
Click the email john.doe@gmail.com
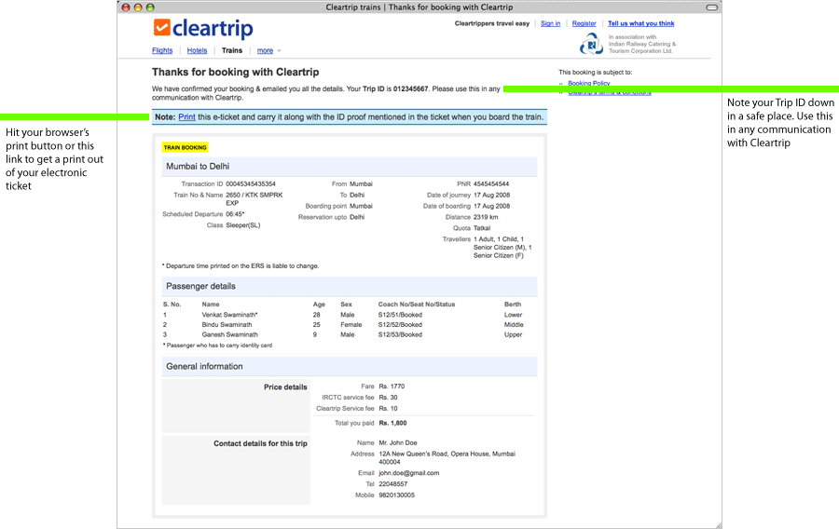pos(409,473)
